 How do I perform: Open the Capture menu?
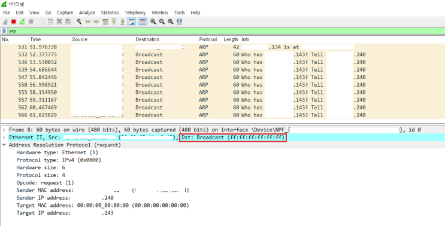pos(65,13)
